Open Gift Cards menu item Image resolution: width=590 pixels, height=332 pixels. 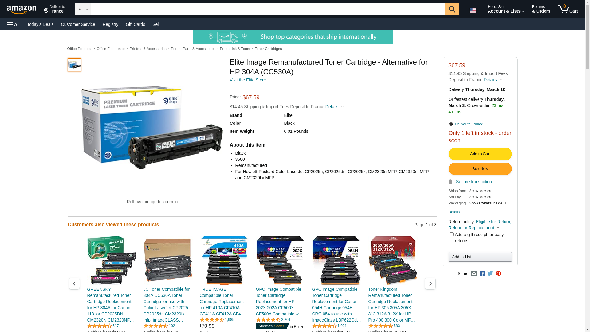[x=135, y=24]
